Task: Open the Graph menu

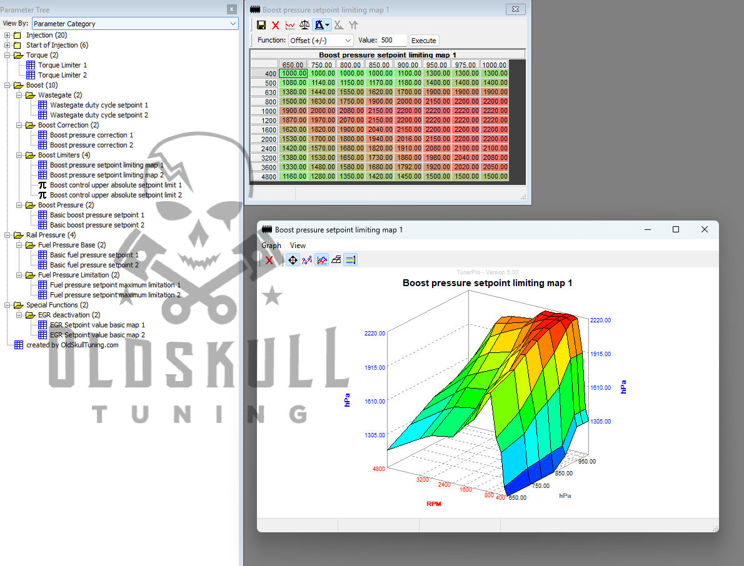Action: 271,246
